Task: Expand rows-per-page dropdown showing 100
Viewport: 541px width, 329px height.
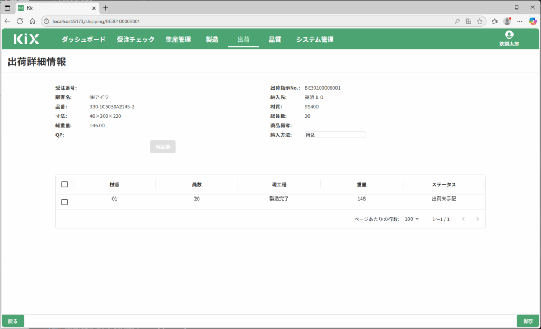Action: click(x=412, y=219)
